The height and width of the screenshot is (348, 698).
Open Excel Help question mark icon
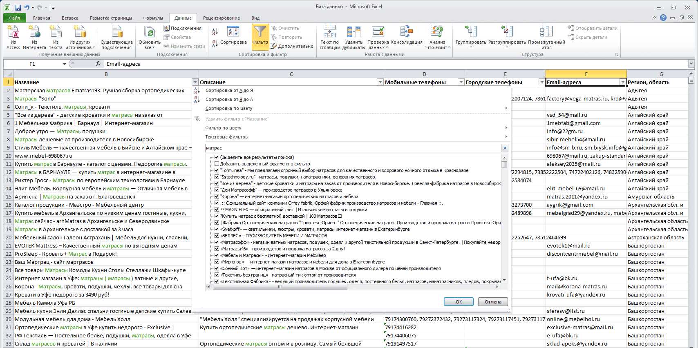[663, 18]
